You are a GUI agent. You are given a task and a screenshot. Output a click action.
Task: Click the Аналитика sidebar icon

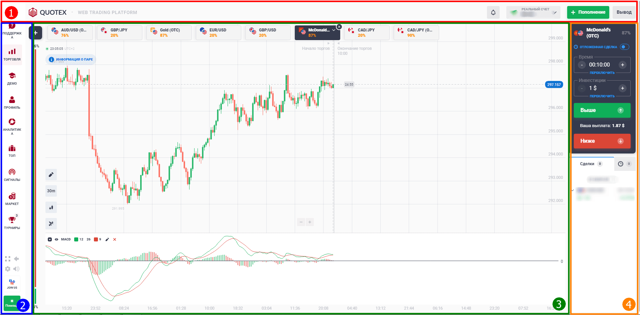click(x=12, y=126)
